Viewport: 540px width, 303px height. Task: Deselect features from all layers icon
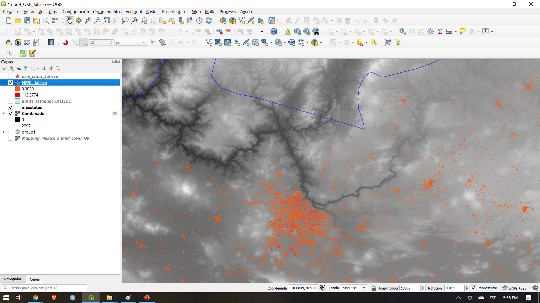coord(360,42)
